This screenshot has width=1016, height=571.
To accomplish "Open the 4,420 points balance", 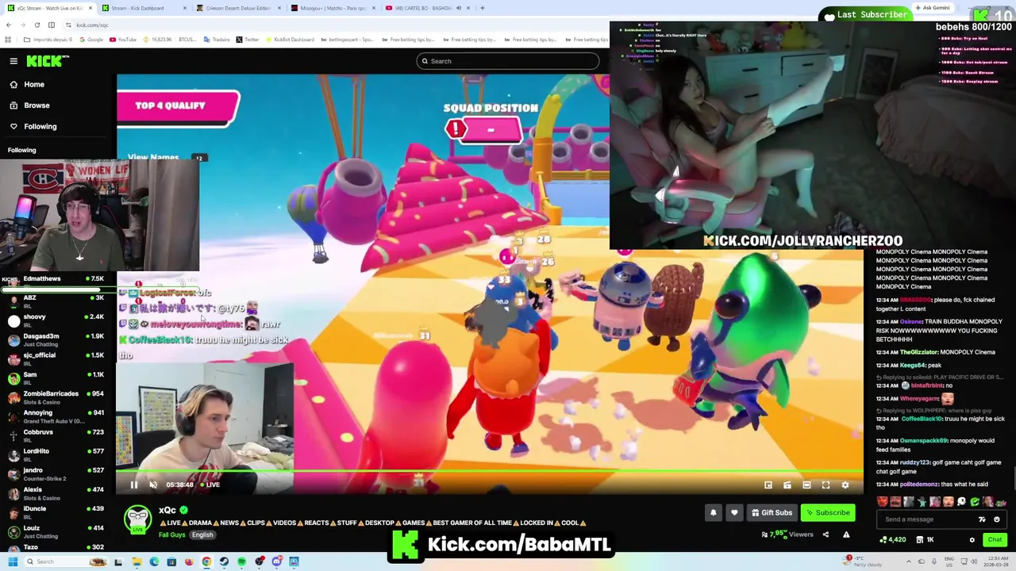I will click(x=893, y=540).
